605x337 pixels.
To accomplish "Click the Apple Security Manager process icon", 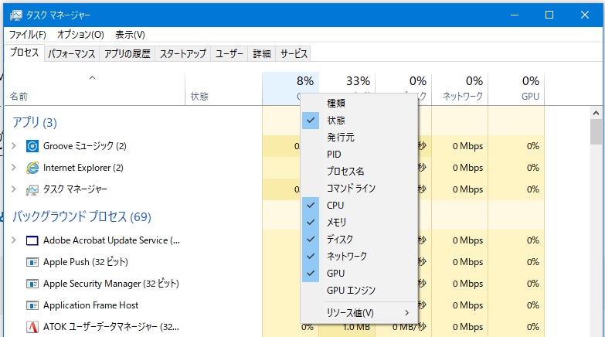I will pyautogui.click(x=32, y=284).
